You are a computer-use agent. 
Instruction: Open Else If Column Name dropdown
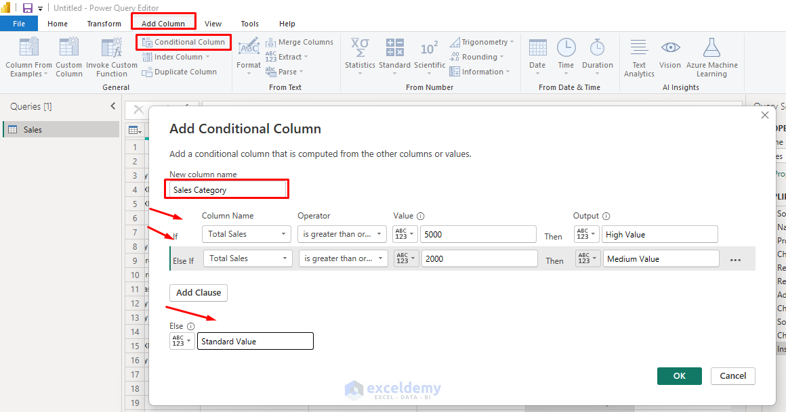247,258
